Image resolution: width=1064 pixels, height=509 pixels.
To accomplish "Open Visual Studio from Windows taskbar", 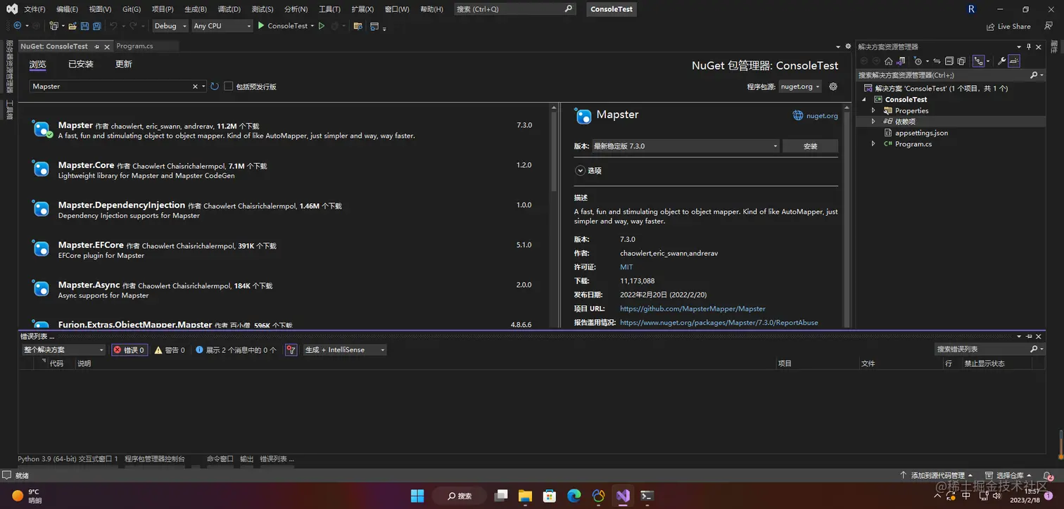I will point(623,496).
